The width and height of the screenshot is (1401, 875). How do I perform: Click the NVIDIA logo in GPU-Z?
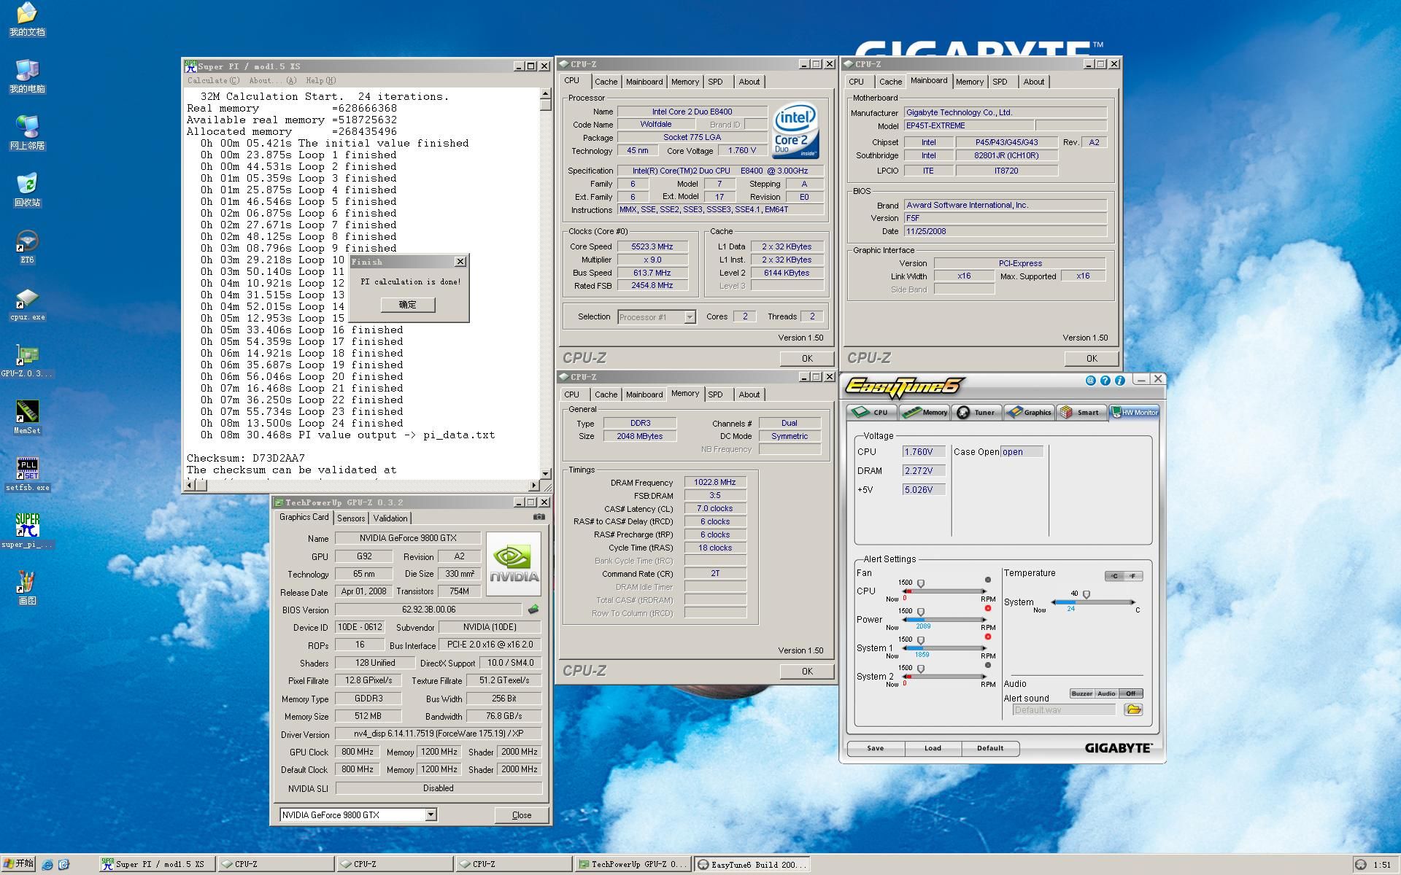tap(514, 564)
